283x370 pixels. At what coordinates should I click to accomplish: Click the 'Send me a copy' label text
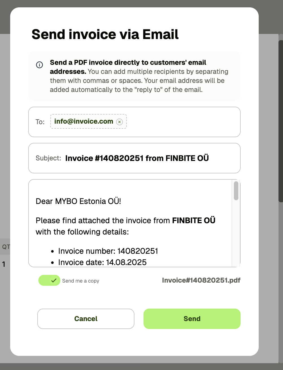(80, 281)
